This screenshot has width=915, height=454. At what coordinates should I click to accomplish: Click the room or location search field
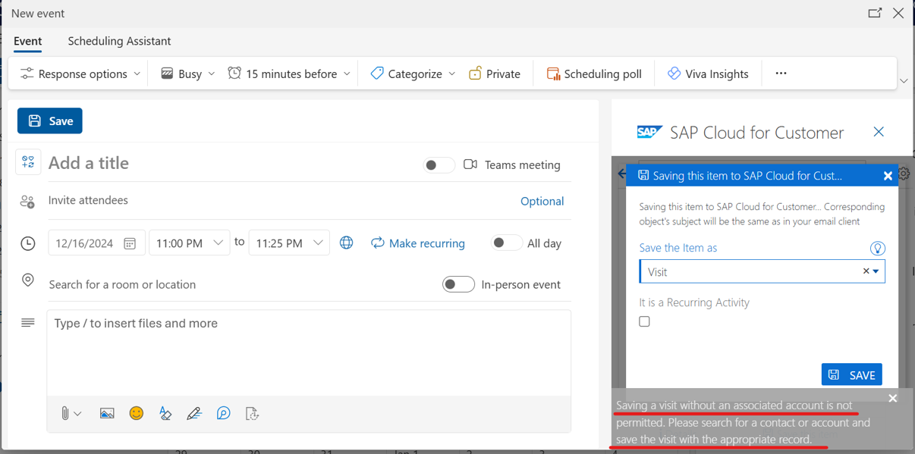[x=239, y=285]
